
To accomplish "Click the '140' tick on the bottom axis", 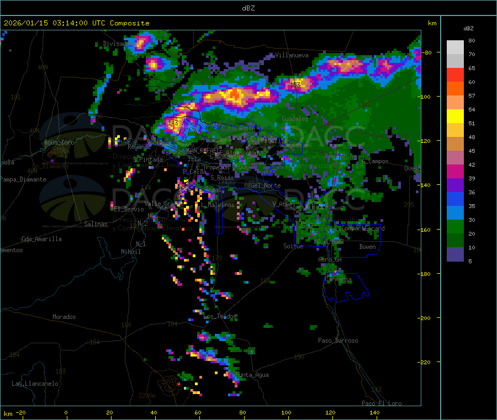I will [374, 412].
